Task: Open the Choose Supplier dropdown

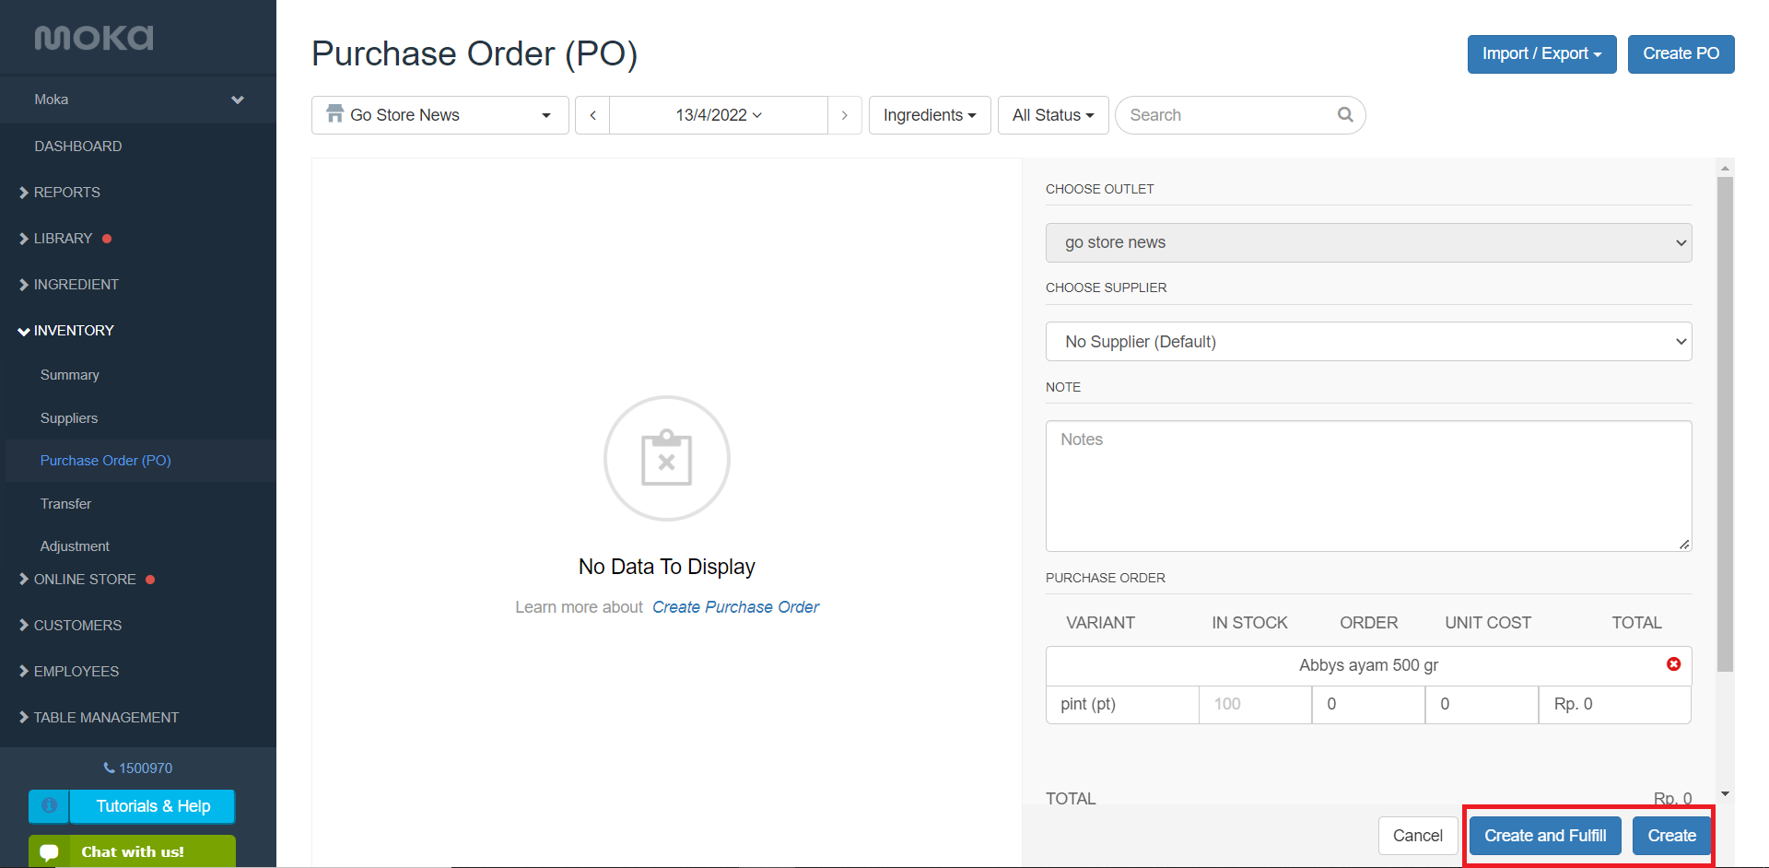Action: tap(1368, 341)
